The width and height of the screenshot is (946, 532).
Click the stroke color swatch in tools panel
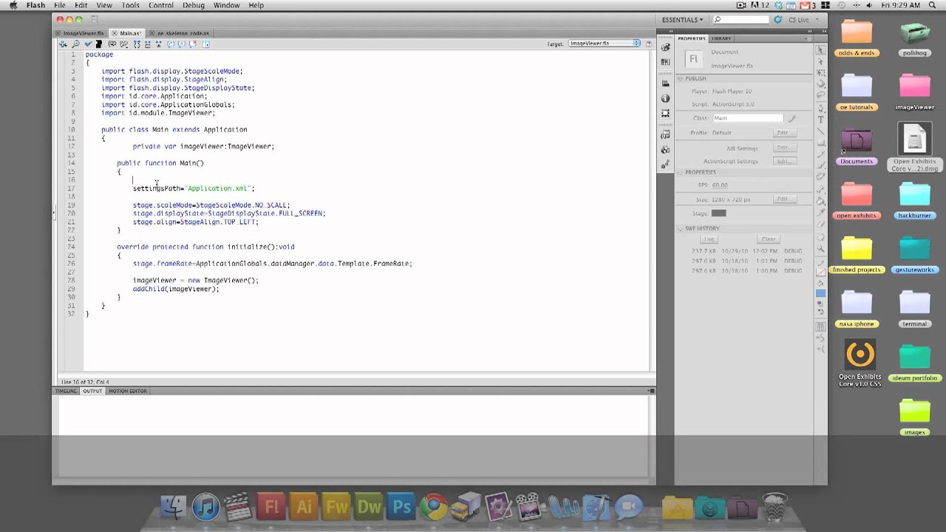coord(820,272)
